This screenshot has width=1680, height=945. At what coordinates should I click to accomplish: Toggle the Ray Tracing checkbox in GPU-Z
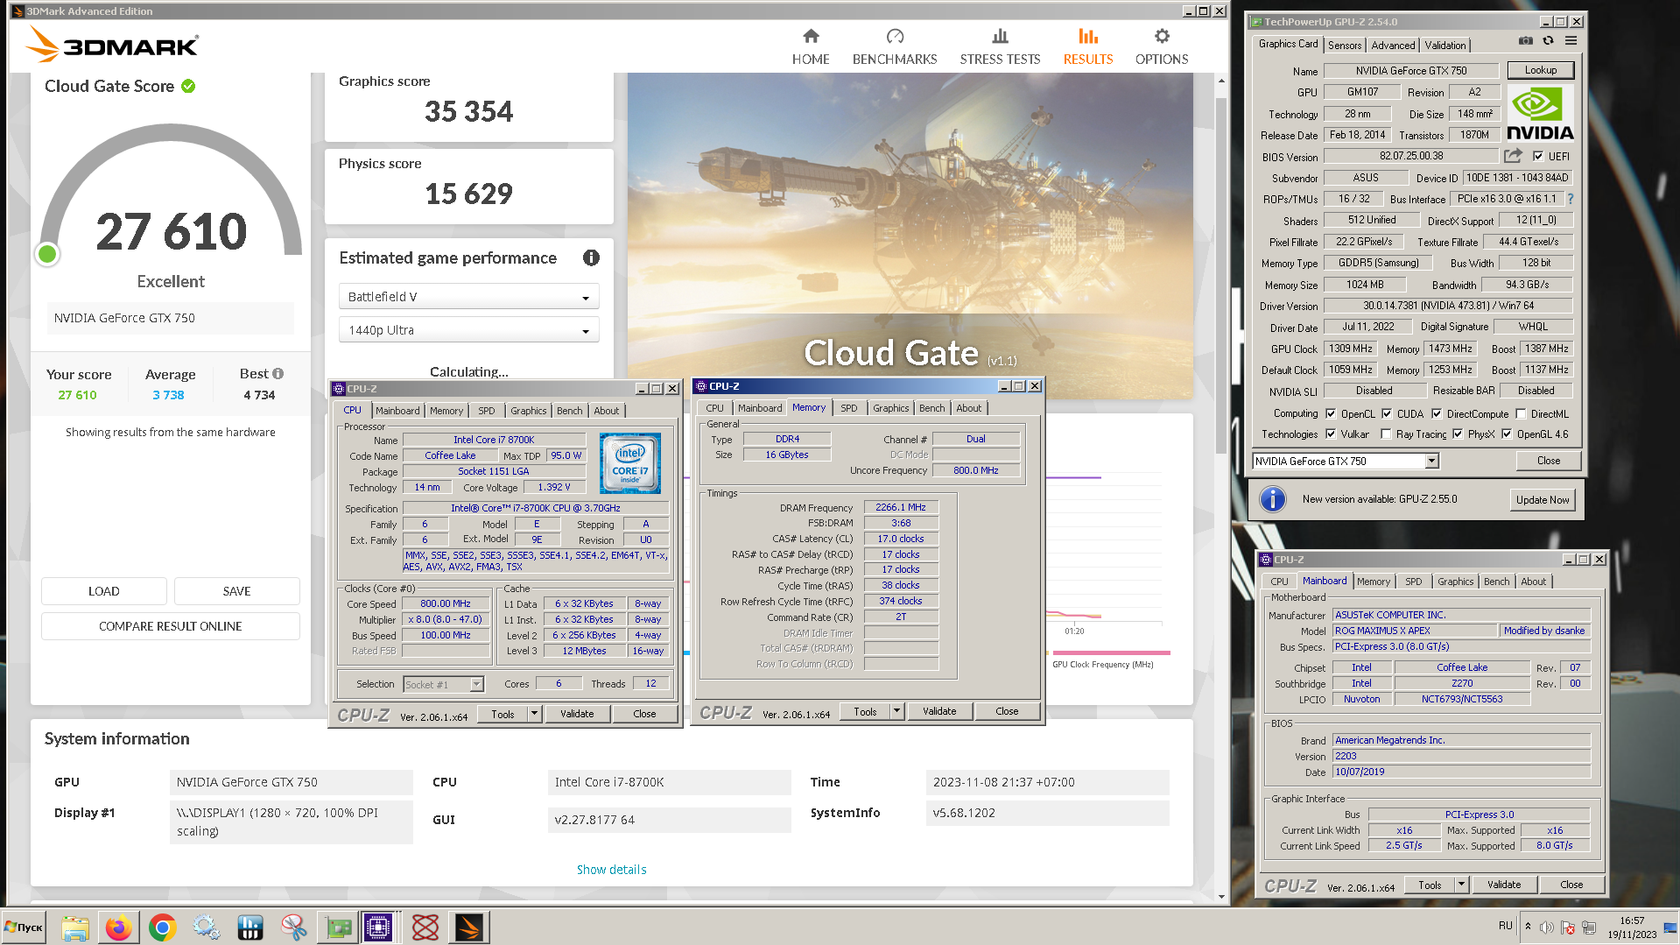coord(1386,434)
